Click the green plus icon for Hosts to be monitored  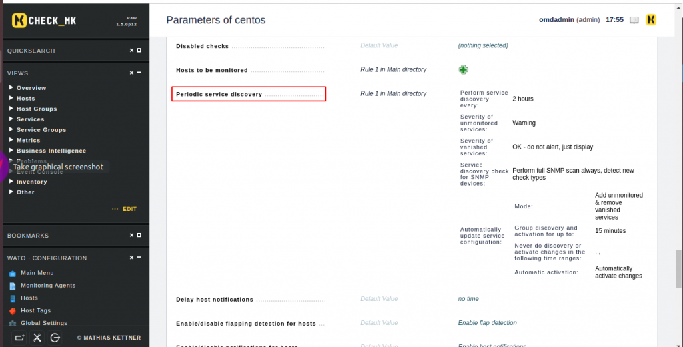pos(463,69)
